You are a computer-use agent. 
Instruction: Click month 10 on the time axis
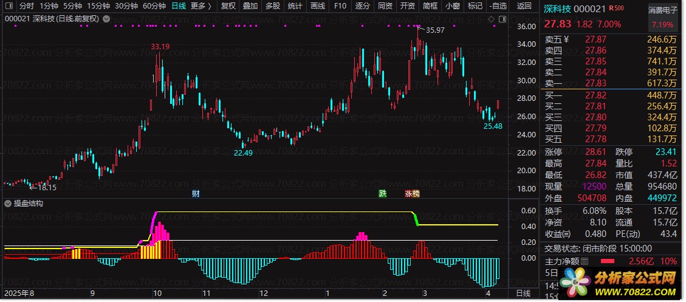coord(156,293)
